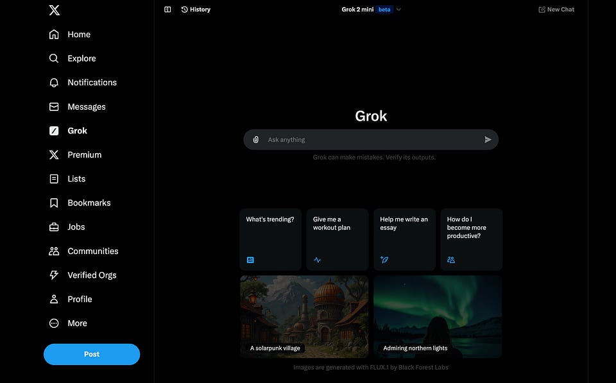Open Lists in sidebar
The height and width of the screenshot is (383, 616).
click(x=76, y=179)
